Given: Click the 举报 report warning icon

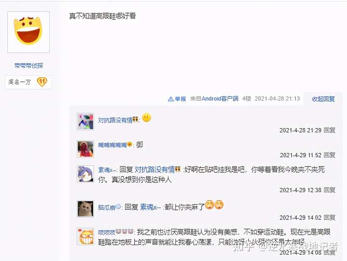Looking at the screenshot, I should click(x=171, y=99).
